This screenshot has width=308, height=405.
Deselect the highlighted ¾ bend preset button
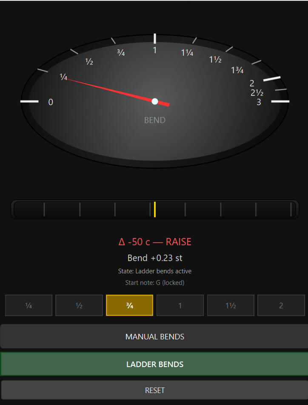tap(129, 305)
